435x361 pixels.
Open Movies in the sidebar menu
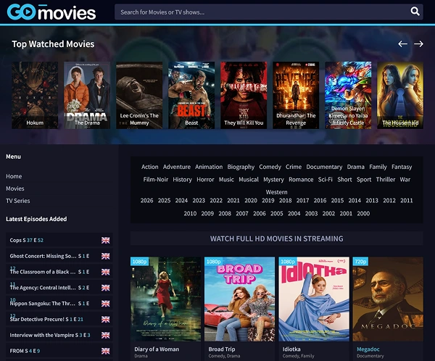click(x=15, y=188)
